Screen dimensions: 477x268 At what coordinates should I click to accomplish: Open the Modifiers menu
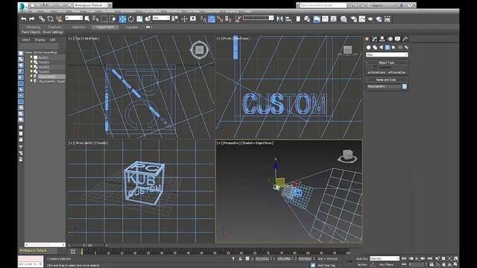point(108,11)
